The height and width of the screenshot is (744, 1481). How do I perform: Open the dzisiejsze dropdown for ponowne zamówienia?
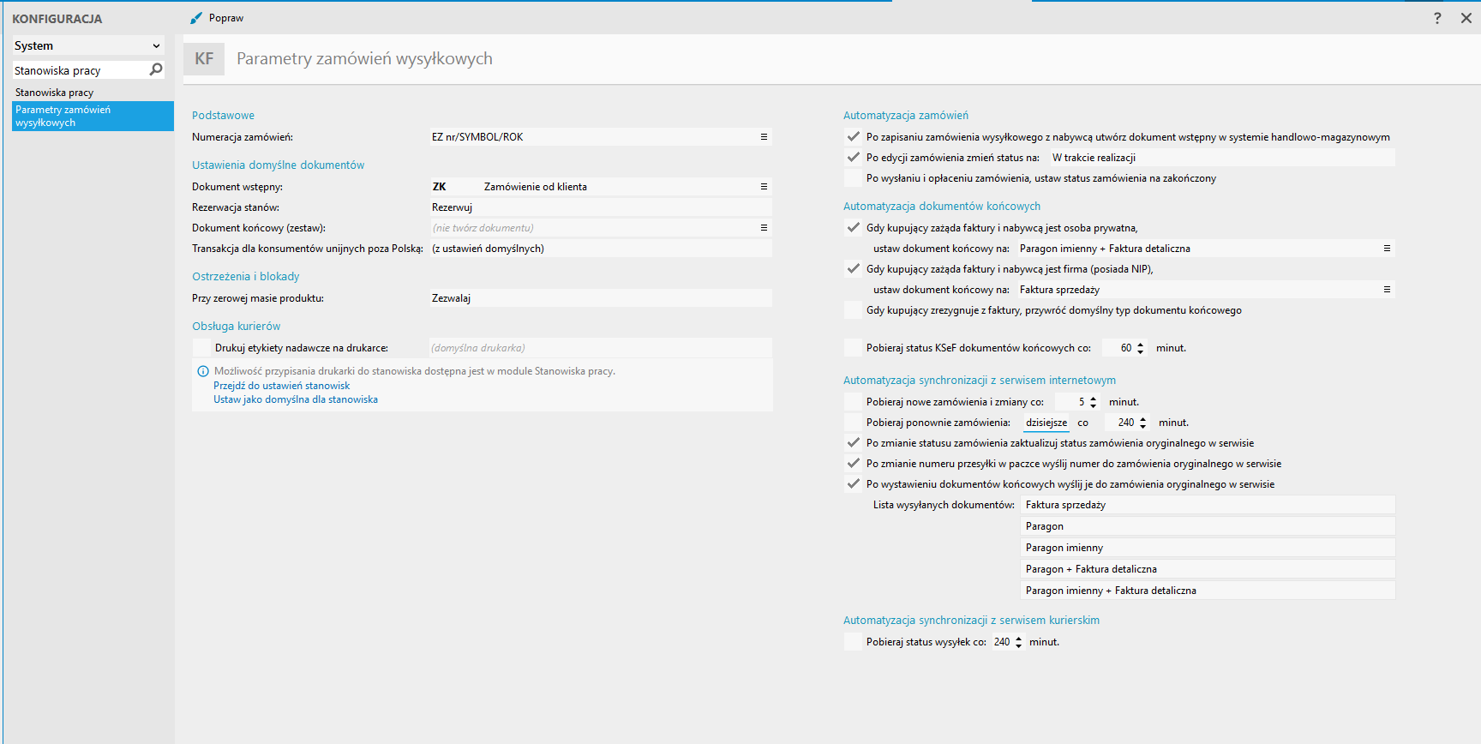coord(1046,423)
